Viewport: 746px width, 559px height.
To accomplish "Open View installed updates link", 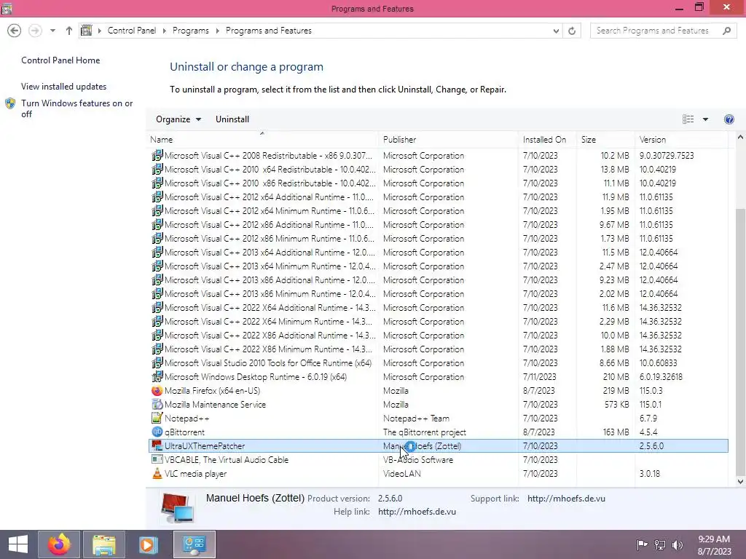I will [x=64, y=87].
